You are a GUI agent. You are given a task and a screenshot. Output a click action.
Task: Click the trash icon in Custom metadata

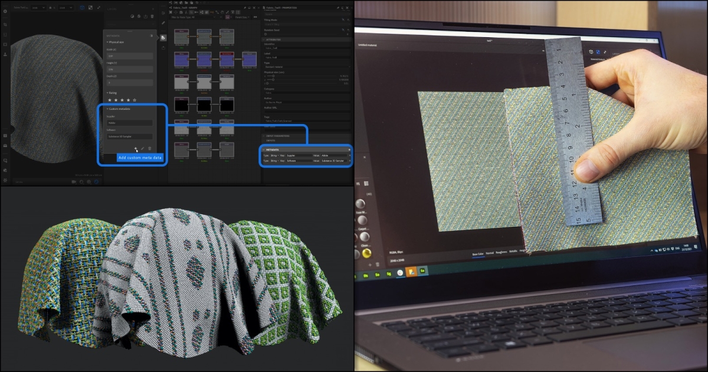(149, 148)
